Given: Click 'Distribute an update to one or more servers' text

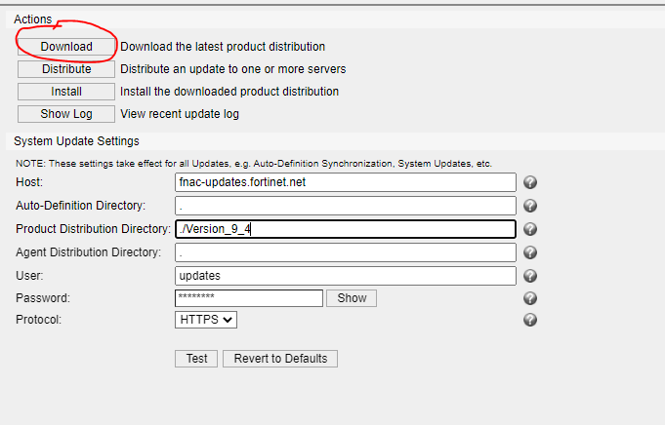Looking at the screenshot, I should (x=232, y=69).
